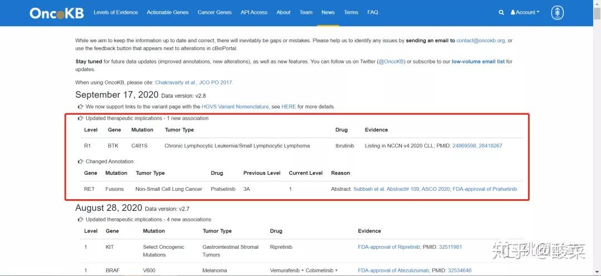Open the search magnifier icon
This screenshot has height=276, width=601.
point(501,12)
